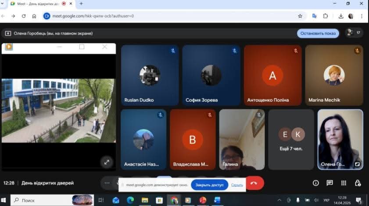Toggle pin on Олена Горобець self tile
369x206 pixels.
[357, 164]
